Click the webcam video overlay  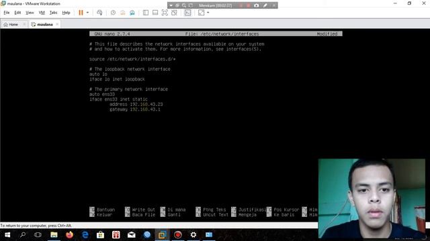(372, 199)
